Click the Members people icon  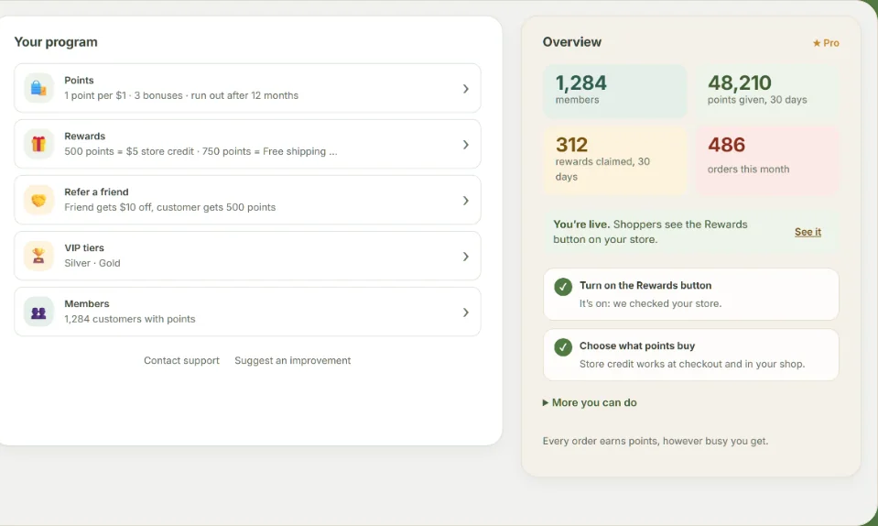click(x=38, y=312)
